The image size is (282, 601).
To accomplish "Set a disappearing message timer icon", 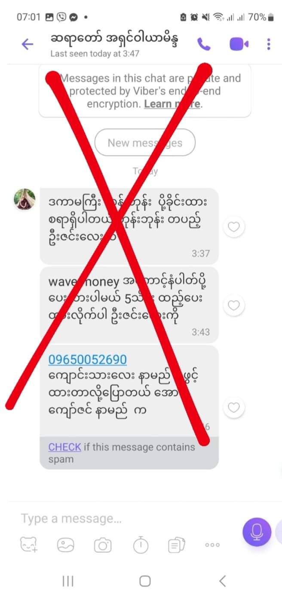I will pos(140,545).
